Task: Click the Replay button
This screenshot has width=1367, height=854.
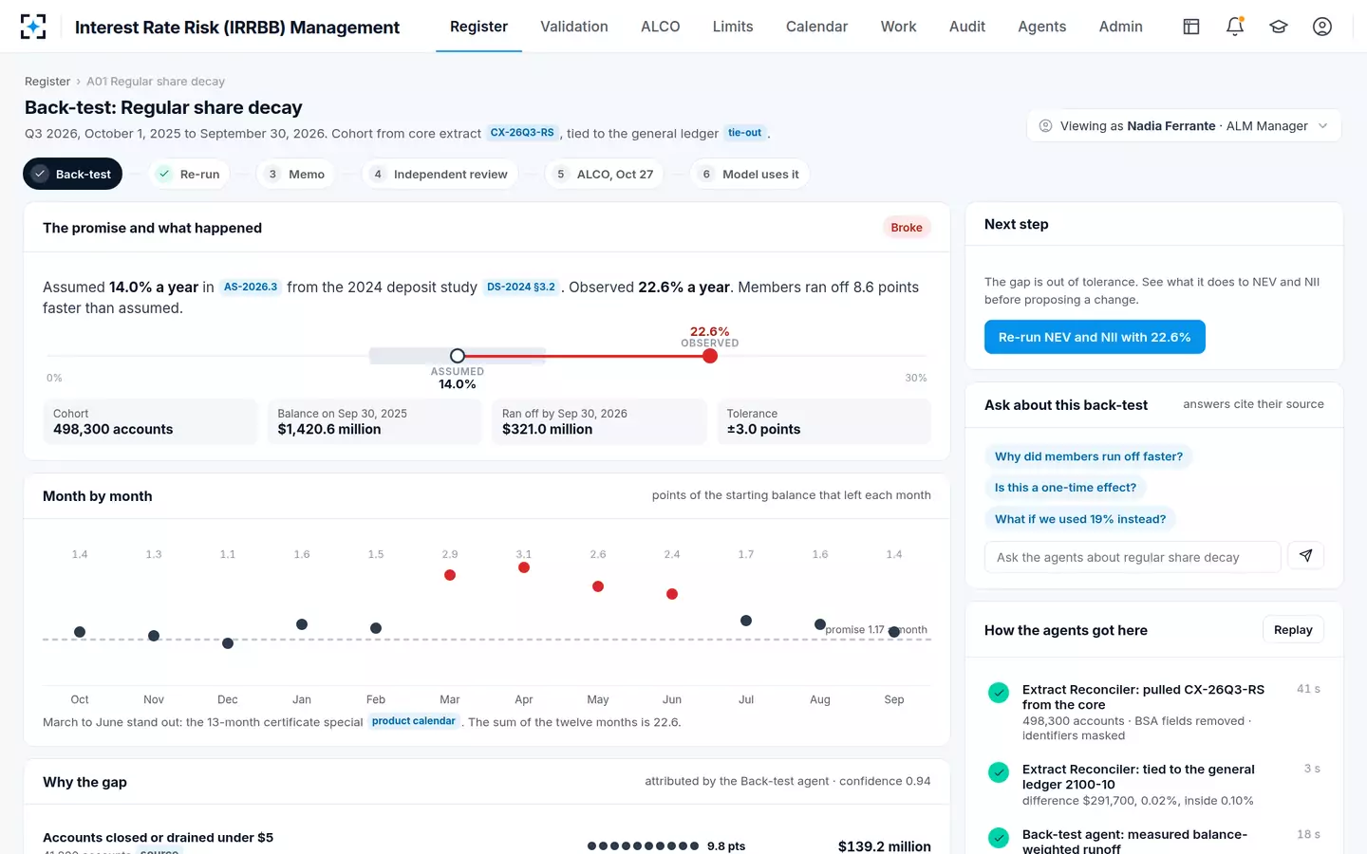Action: pyautogui.click(x=1293, y=630)
